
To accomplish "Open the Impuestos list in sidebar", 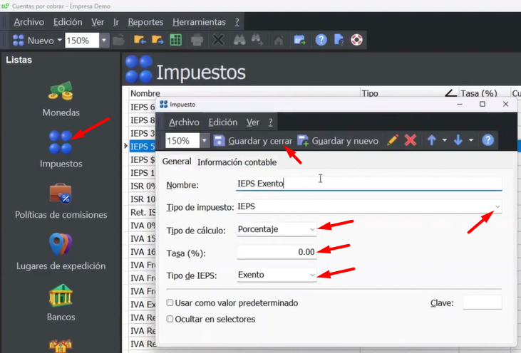I will 61,149.
